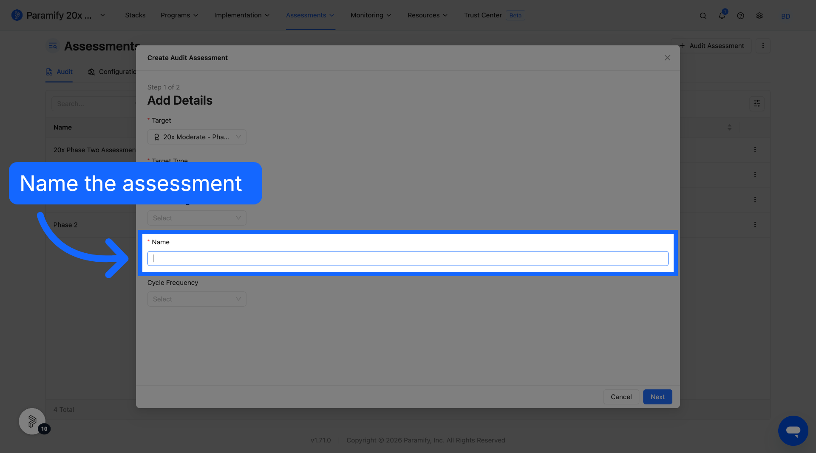Click the Next button

coord(657,397)
